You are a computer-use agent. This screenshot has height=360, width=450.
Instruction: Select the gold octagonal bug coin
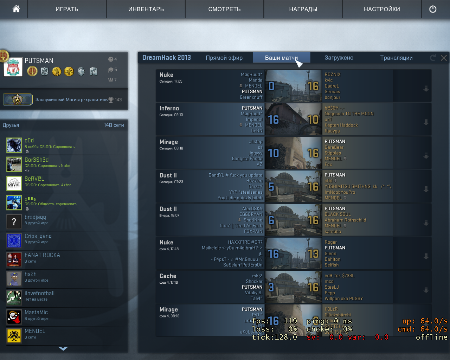tap(69, 71)
